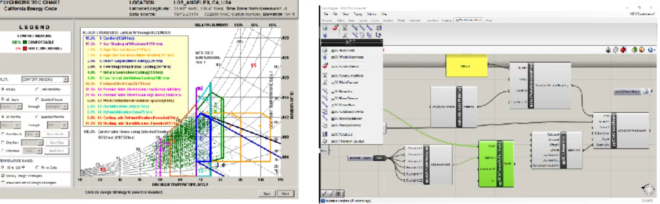Open the dropdown beside One Hour
The image size is (660, 204).
pos(33,151)
